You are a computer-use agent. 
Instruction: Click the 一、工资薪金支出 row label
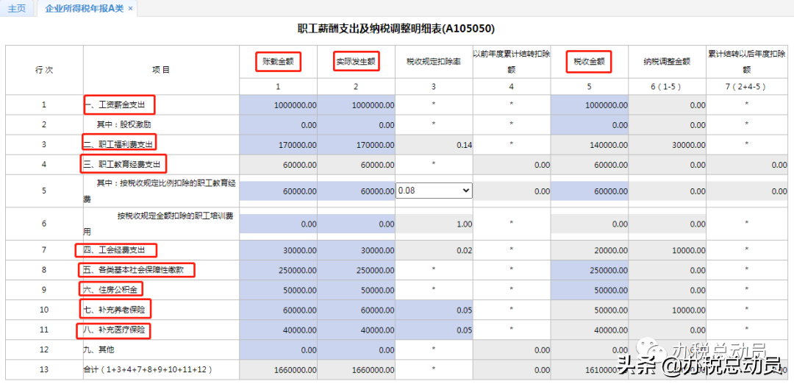click(115, 105)
